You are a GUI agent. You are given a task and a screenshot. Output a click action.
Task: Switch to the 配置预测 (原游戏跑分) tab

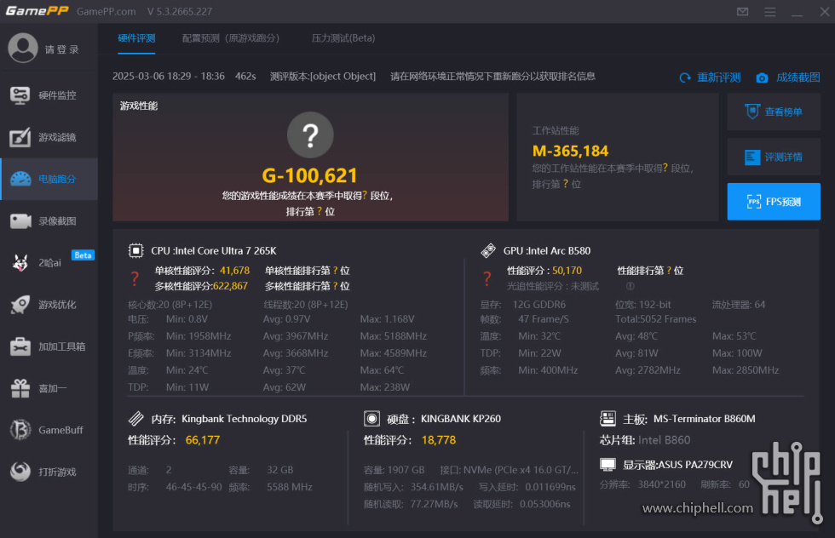click(231, 38)
